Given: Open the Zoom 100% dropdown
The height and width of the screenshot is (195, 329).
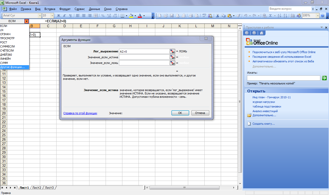Looking at the screenshot, I should (x=317, y=15).
